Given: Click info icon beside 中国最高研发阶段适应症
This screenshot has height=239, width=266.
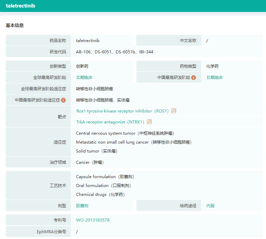Looking at the screenshot, I should [x=63, y=100].
